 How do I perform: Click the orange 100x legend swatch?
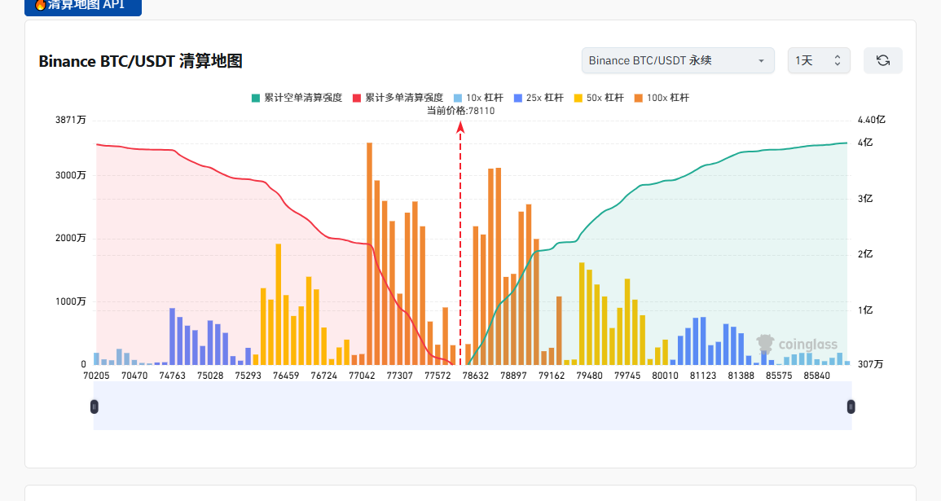639,98
